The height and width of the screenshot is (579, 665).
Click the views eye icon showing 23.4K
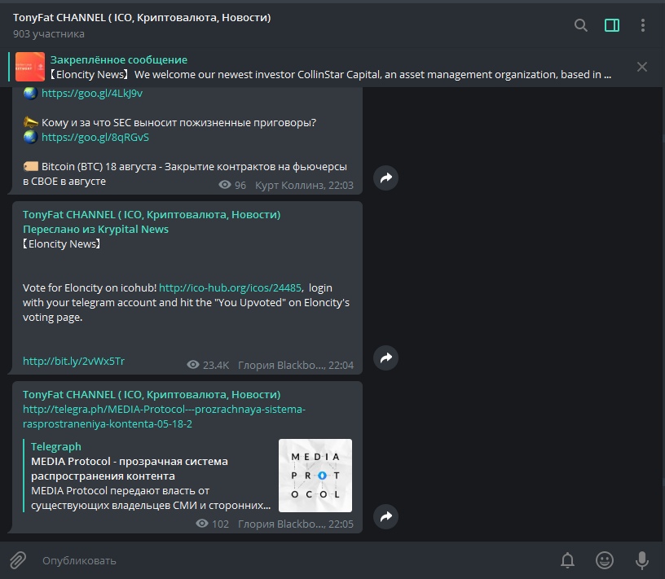(193, 365)
